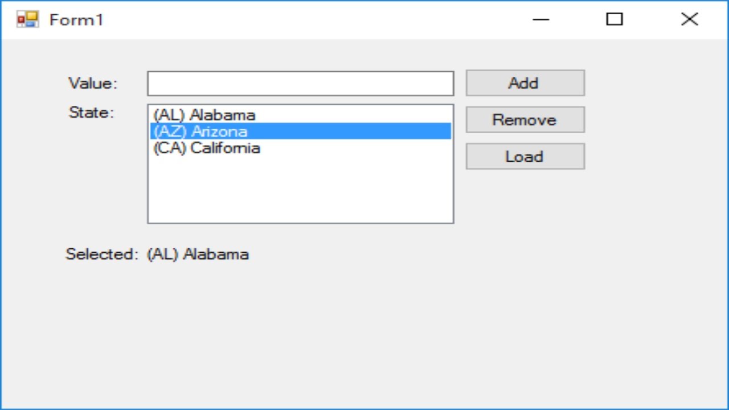
Task: Close the Form1 window
Action: click(x=689, y=20)
